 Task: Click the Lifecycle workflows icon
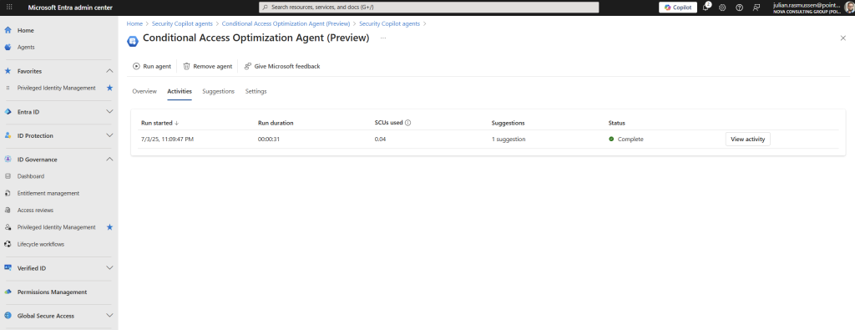click(x=8, y=244)
